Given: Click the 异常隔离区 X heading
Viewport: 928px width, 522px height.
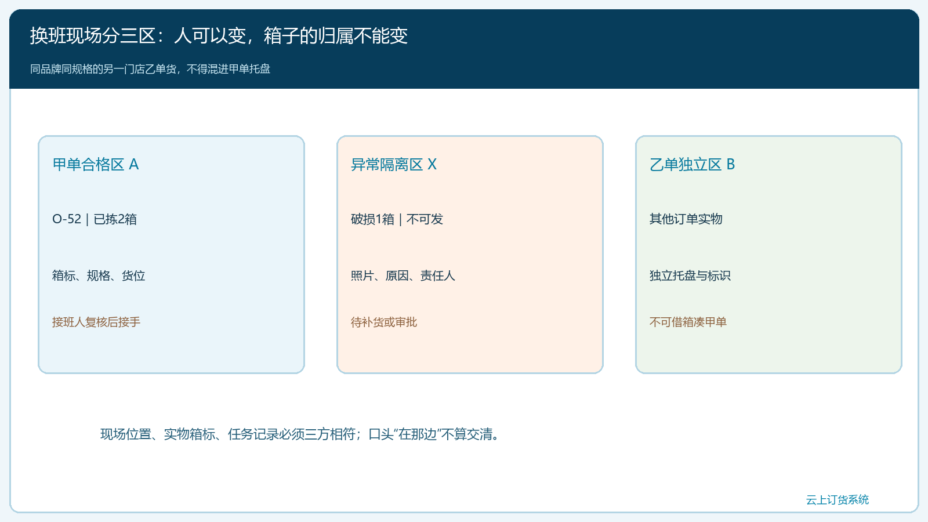Looking at the screenshot, I should click(x=394, y=165).
